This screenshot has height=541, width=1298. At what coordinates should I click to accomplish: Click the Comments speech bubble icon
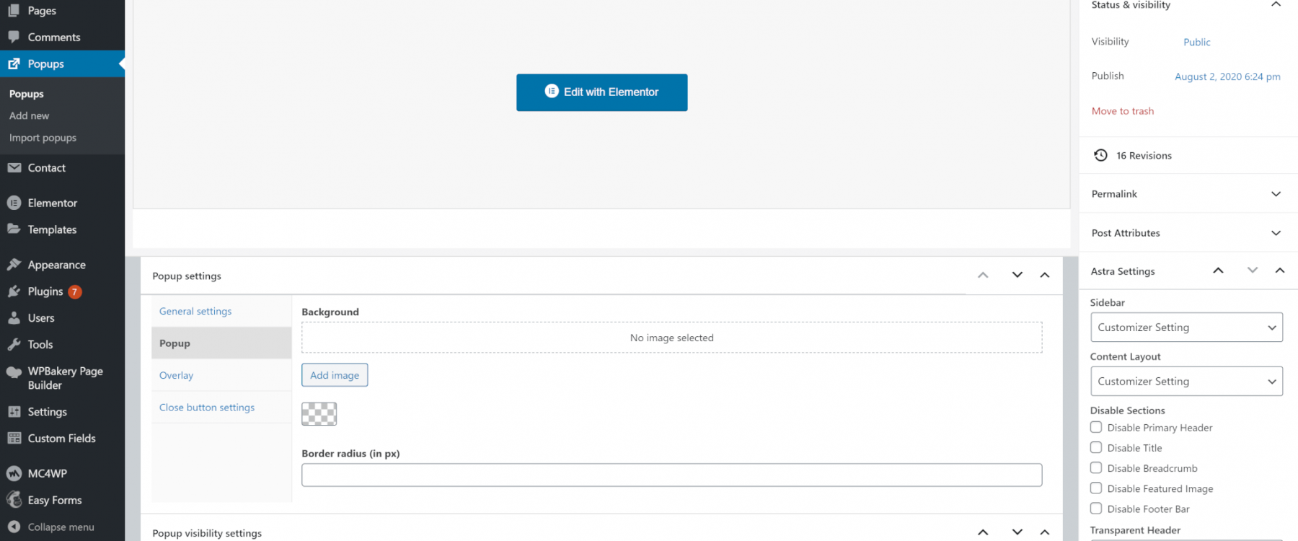coord(14,37)
